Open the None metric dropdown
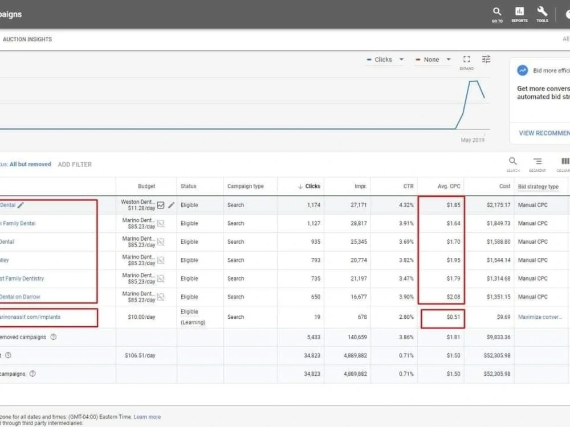The width and height of the screenshot is (570, 427). pos(433,60)
